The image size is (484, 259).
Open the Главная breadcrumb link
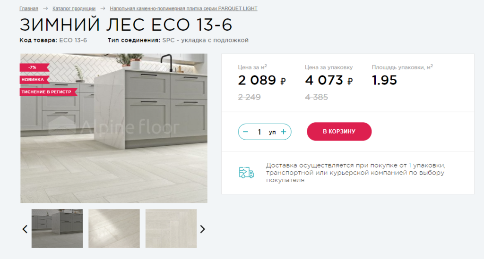pos(29,8)
